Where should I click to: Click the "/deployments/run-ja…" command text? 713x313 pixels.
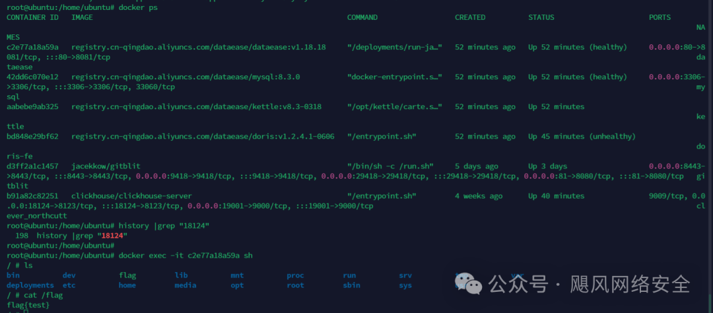tap(394, 48)
